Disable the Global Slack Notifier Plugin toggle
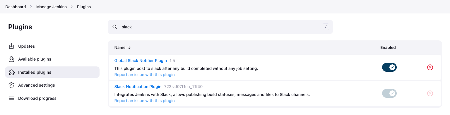This screenshot has height=115, width=450. tap(389, 67)
